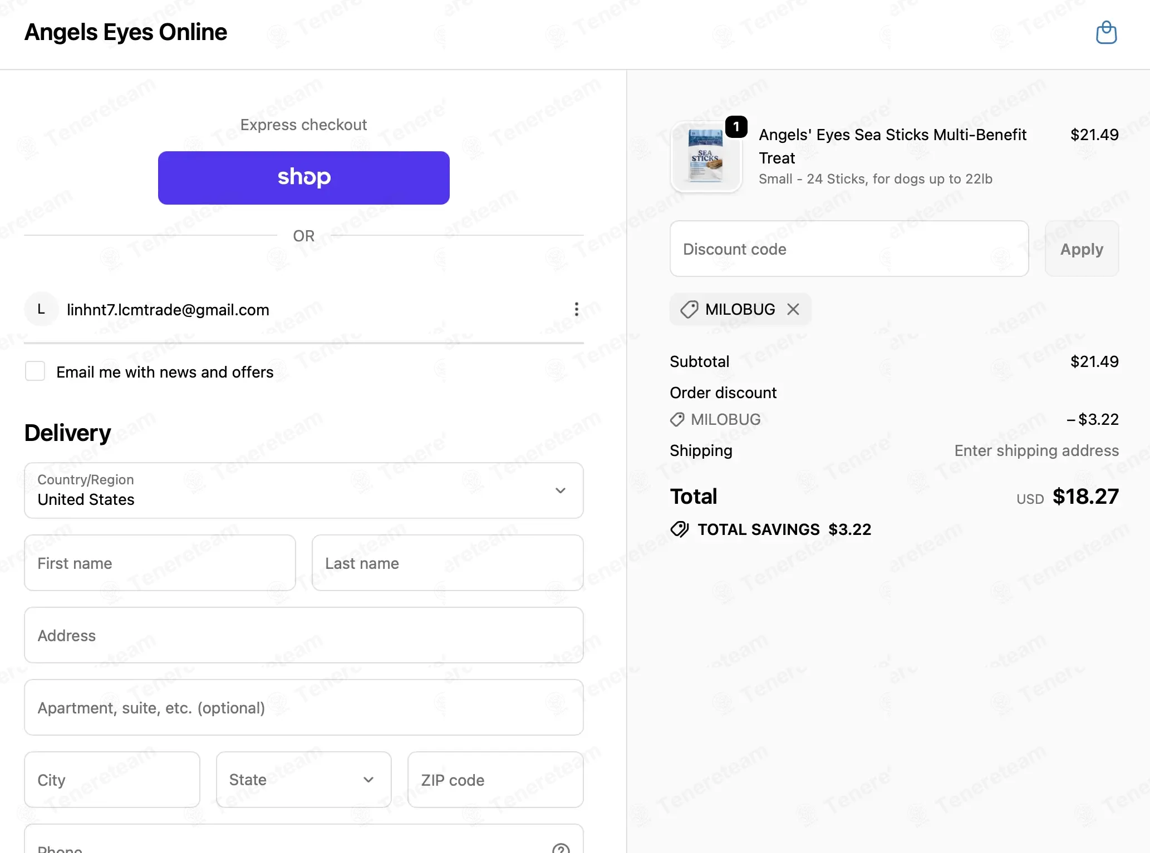The width and height of the screenshot is (1150, 853).
Task: Select the Address input field
Action: [x=303, y=635]
